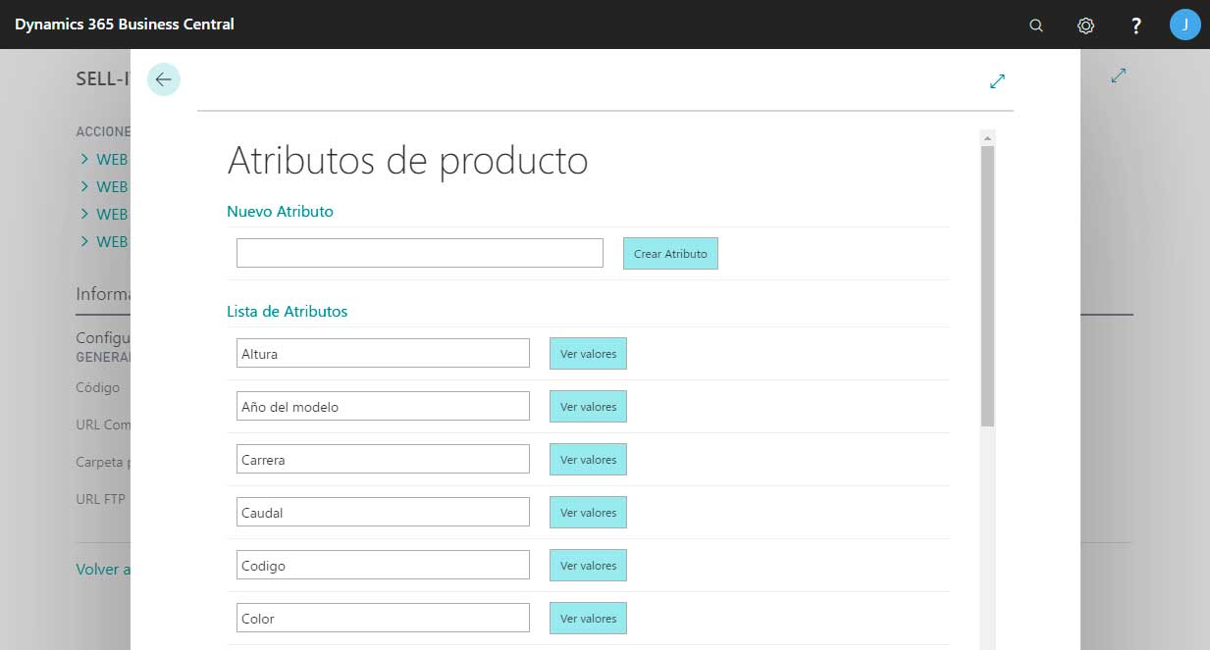Click the vertical scrollbar thumb
This screenshot has height=650, width=1210.
click(x=988, y=285)
